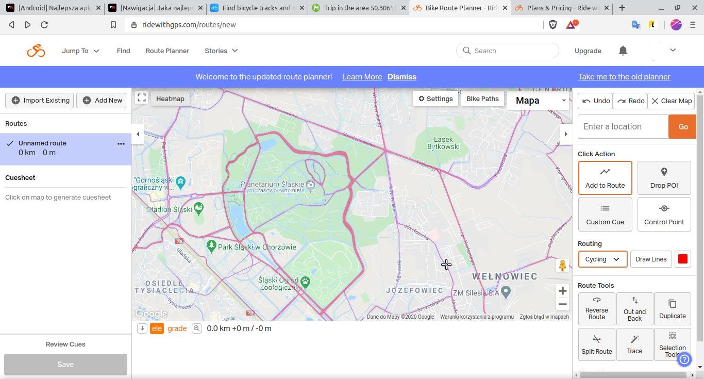This screenshot has width=704, height=379.
Task: Dismiss the updated planner banner
Action: [x=401, y=77]
